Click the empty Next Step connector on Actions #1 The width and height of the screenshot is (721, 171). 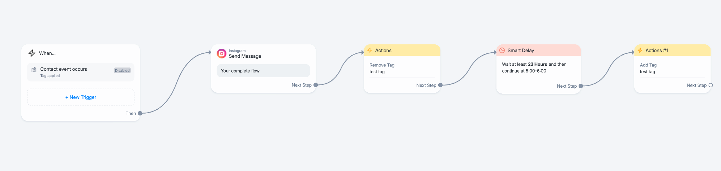click(x=711, y=85)
